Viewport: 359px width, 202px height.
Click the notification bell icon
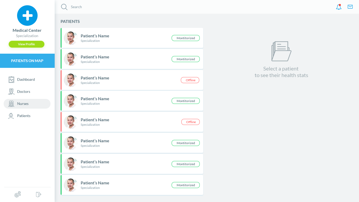[339, 7]
